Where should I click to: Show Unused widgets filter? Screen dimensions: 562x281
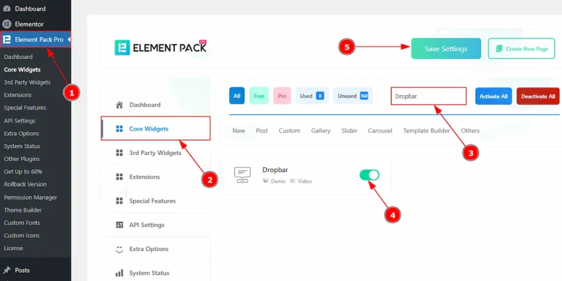pos(353,96)
